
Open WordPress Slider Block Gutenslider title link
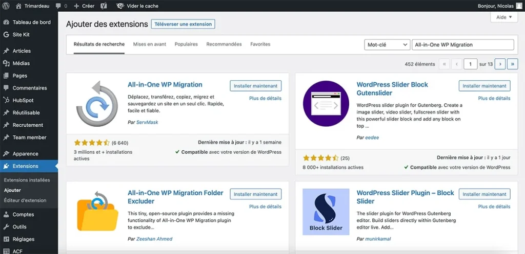click(x=392, y=89)
